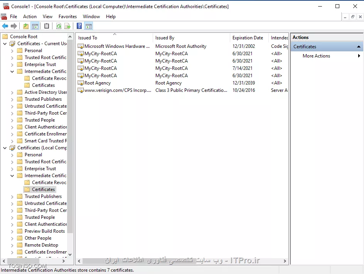Sort by Expiration Date column header
Screen dimensions: 364x274
pos(249,38)
